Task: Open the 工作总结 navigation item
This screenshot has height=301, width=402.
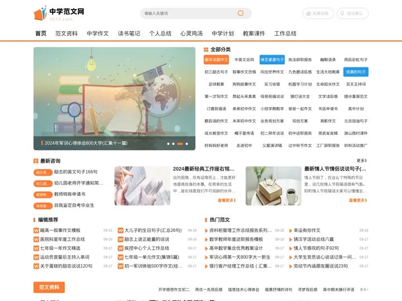Action: 285,33
